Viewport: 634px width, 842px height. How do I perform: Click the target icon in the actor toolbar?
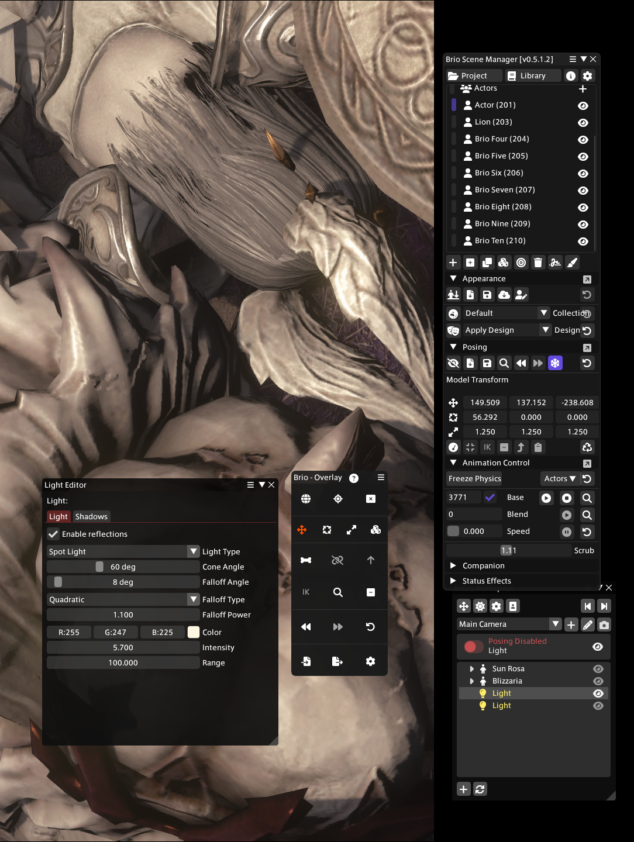521,263
